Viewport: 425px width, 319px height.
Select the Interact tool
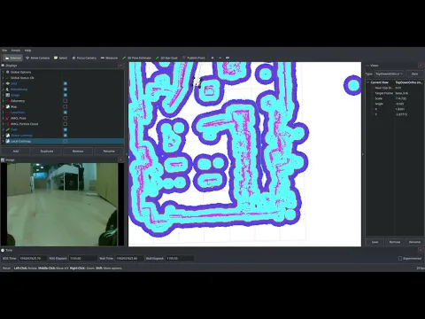[x=12, y=58]
